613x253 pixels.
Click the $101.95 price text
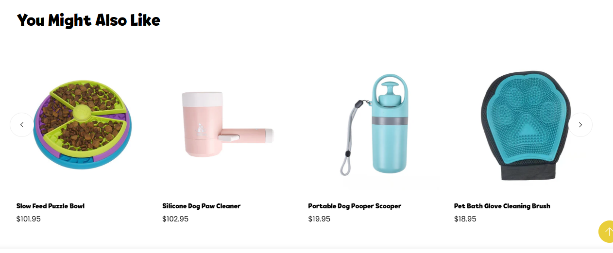pos(29,219)
